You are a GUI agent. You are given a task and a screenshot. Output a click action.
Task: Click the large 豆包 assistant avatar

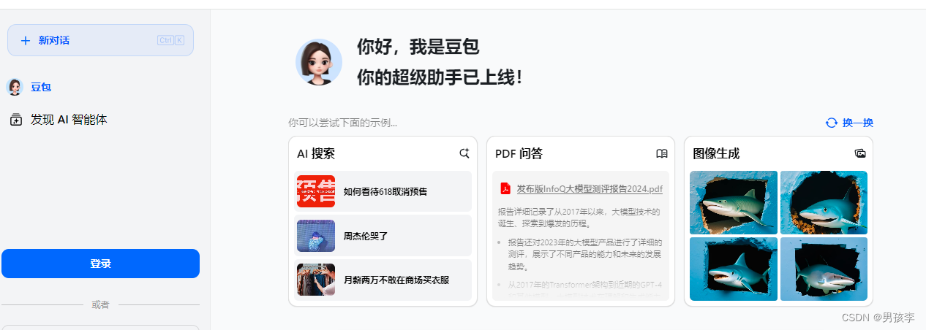click(x=319, y=62)
